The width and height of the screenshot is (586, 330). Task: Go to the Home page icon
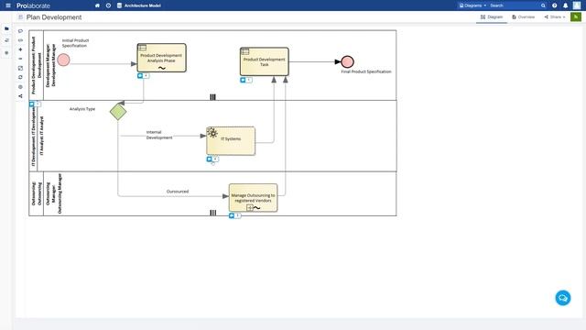point(97,5)
